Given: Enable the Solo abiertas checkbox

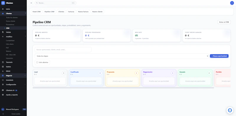Looking at the screenshot, I should 37,62.
